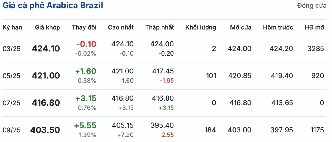332x142 pixels.
Task: Click the 3285 open interest value
Action: (x=315, y=49)
